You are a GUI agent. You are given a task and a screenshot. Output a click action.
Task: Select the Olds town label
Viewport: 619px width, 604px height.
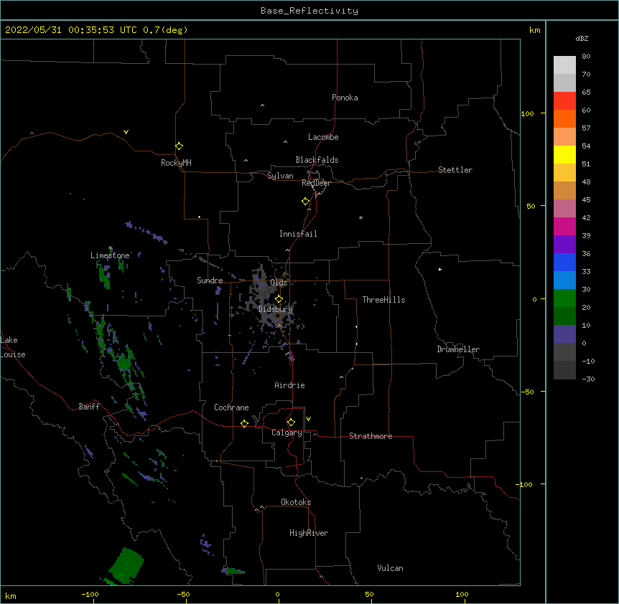coord(279,283)
